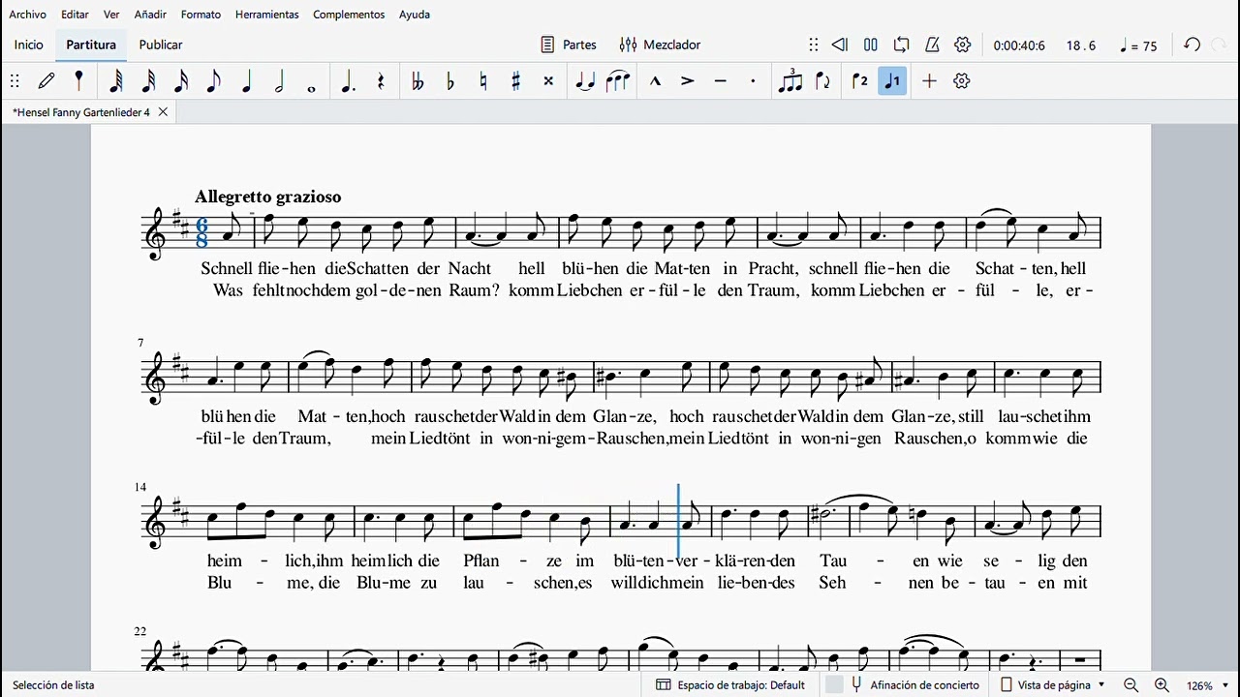
Task: Switch to the Publicar tab
Action: click(161, 45)
